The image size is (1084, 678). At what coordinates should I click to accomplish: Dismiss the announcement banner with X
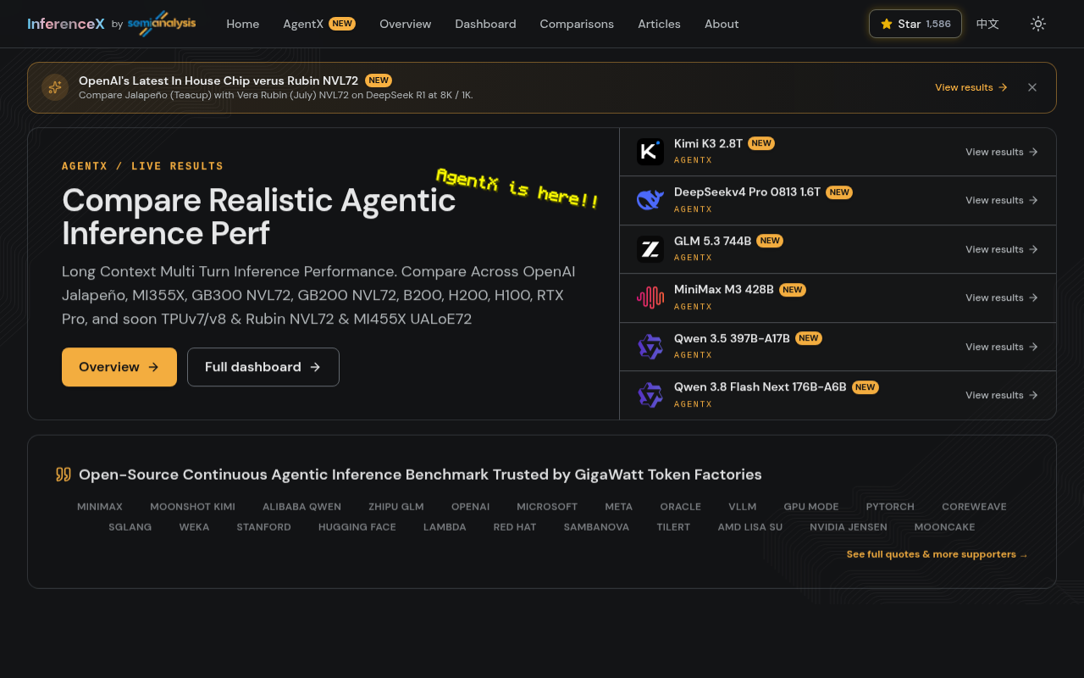[x=1032, y=87]
